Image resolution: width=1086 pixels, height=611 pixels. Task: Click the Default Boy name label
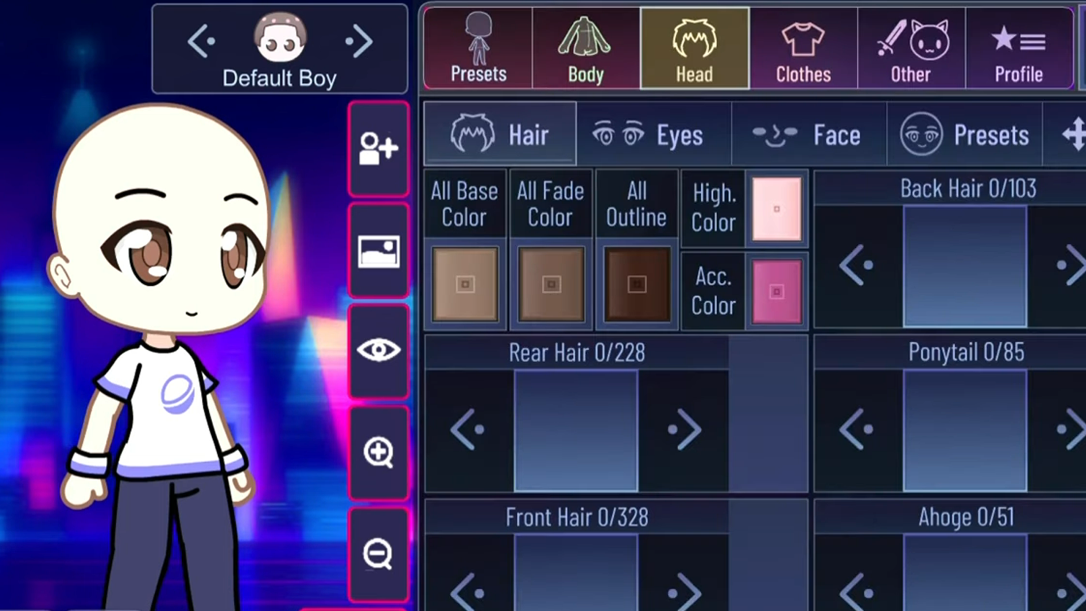coord(279,78)
